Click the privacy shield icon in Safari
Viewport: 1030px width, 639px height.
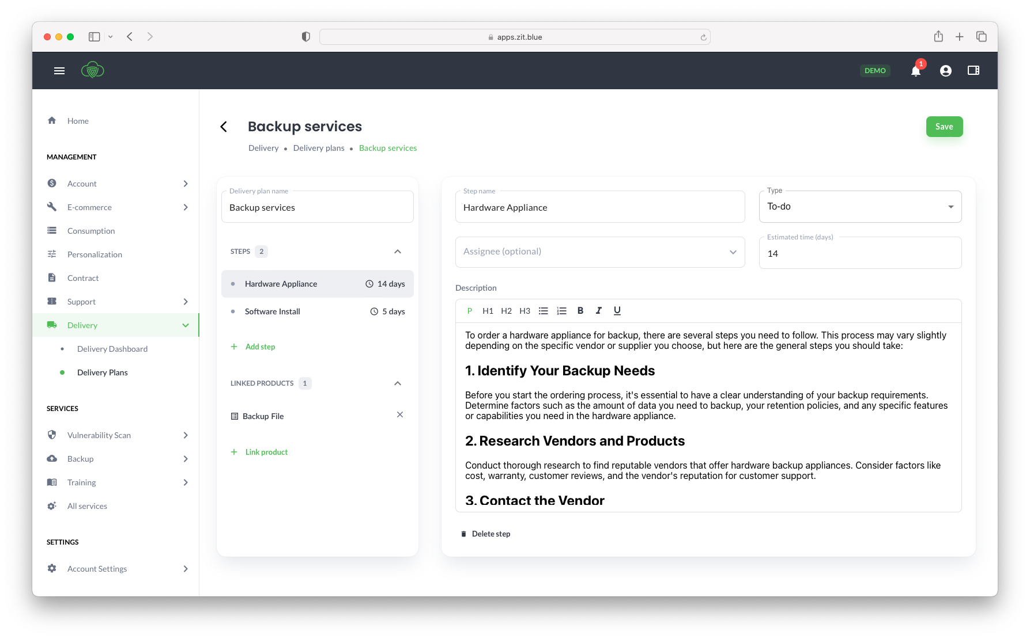tap(306, 37)
